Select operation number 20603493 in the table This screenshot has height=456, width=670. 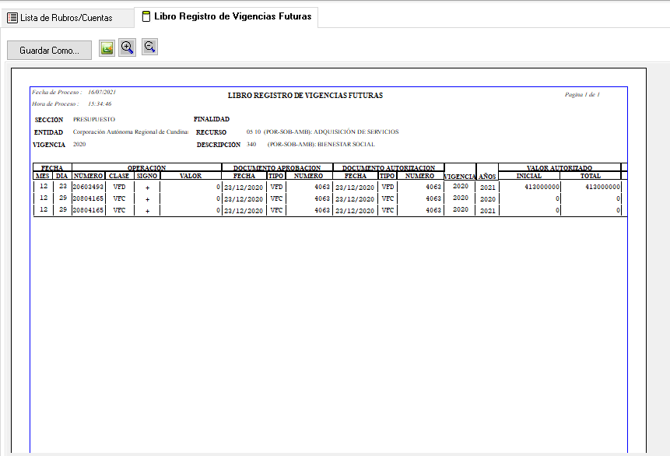click(88, 188)
